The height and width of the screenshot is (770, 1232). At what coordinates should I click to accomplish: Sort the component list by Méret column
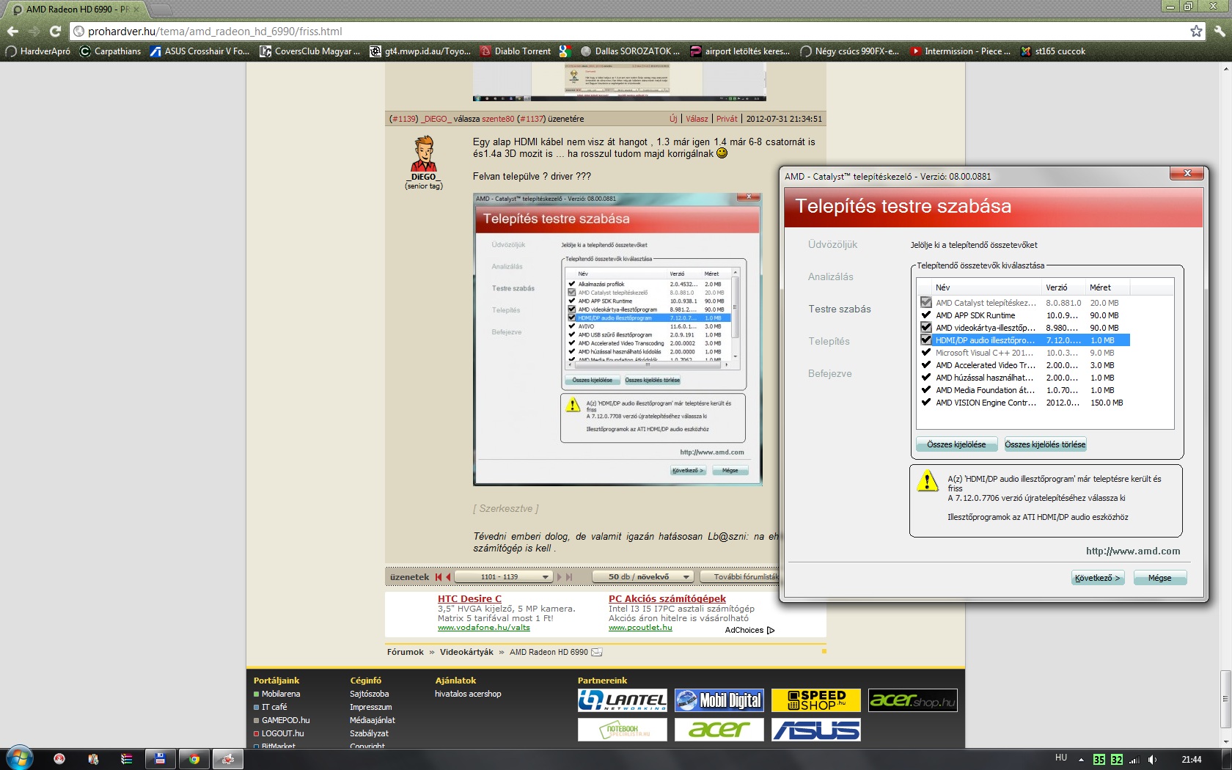(x=1107, y=287)
